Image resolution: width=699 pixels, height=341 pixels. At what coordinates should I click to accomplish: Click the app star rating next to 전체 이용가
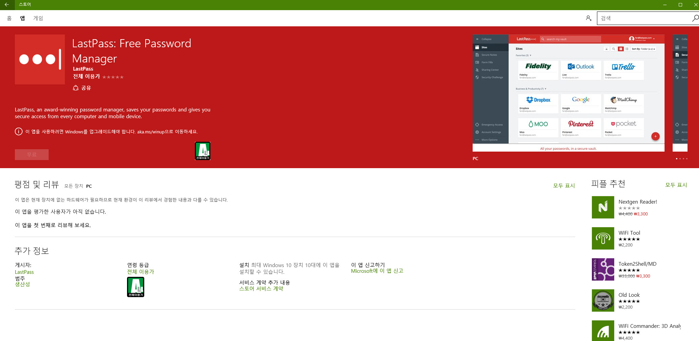[x=113, y=77]
